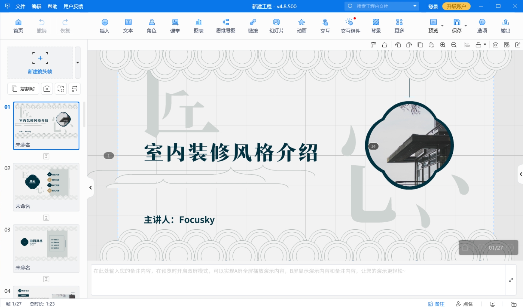Click the paste icon in canvas toolbar
The height and width of the screenshot is (307, 523).
(x=431, y=45)
